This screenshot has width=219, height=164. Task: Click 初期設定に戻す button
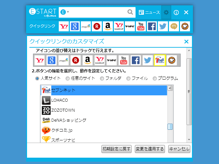pyautogui.click(x=117, y=149)
